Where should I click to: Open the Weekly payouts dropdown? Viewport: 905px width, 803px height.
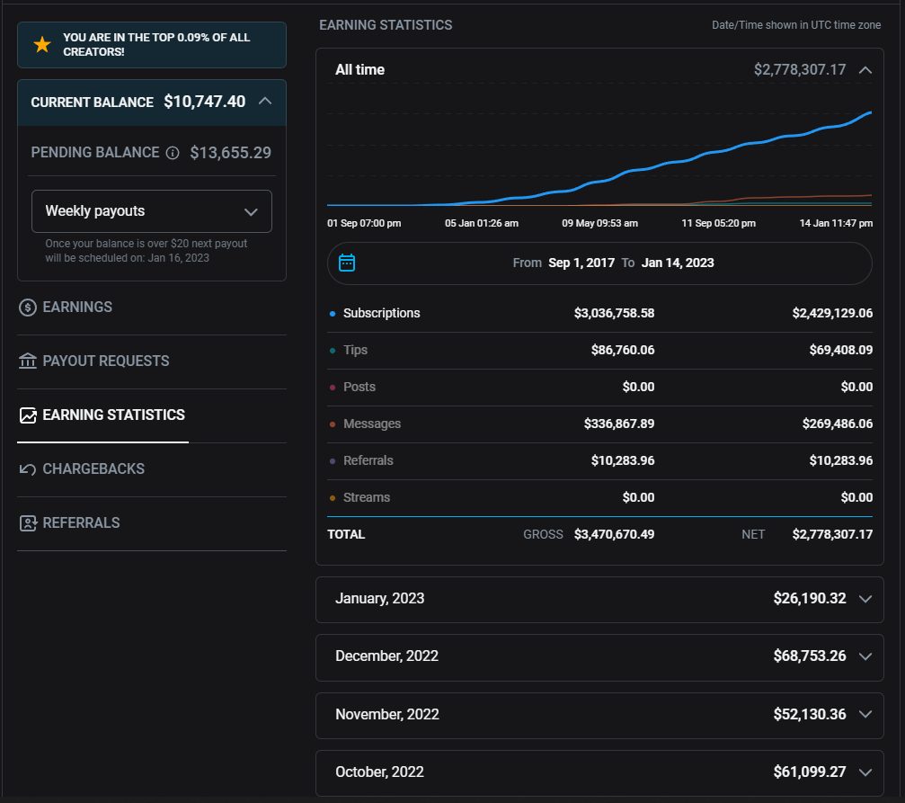point(151,211)
